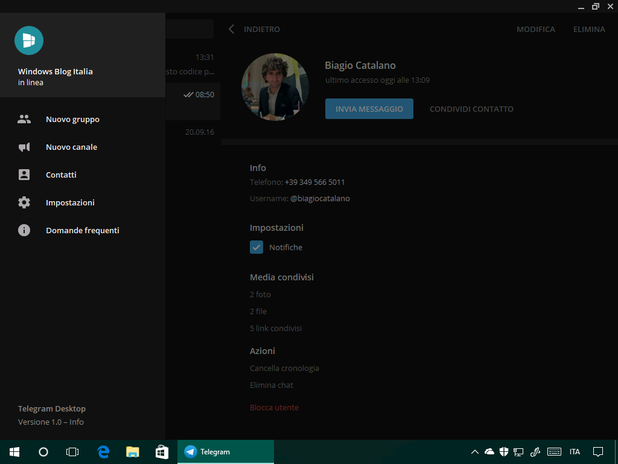Click Elimina chat action
618x464 pixels.
272,385
